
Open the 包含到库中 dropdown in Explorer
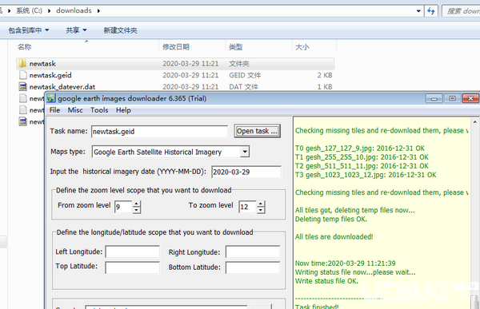tap(29, 30)
